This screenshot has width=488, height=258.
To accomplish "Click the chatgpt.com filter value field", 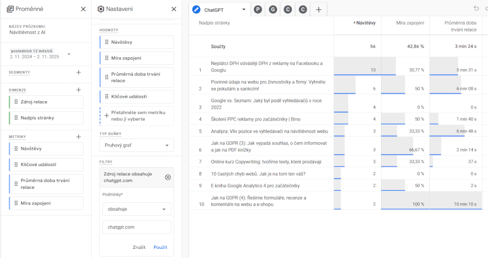I will [x=137, y=227].
